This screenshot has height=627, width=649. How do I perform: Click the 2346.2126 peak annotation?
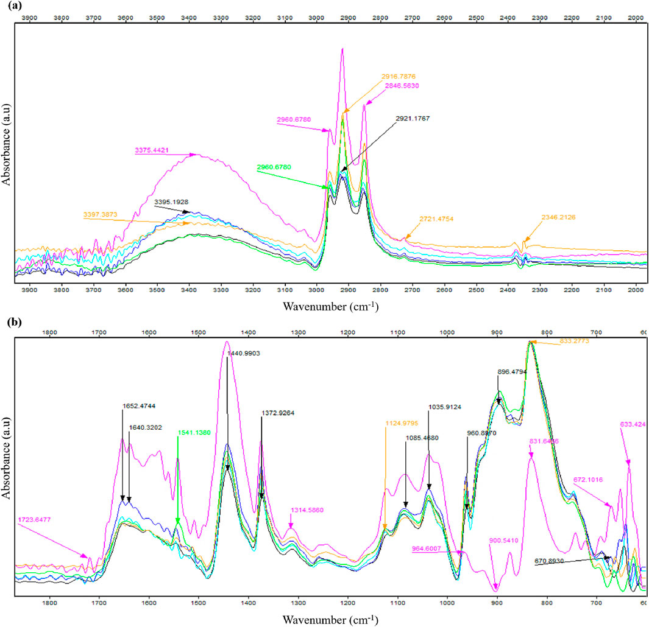[x=558, y=217]
